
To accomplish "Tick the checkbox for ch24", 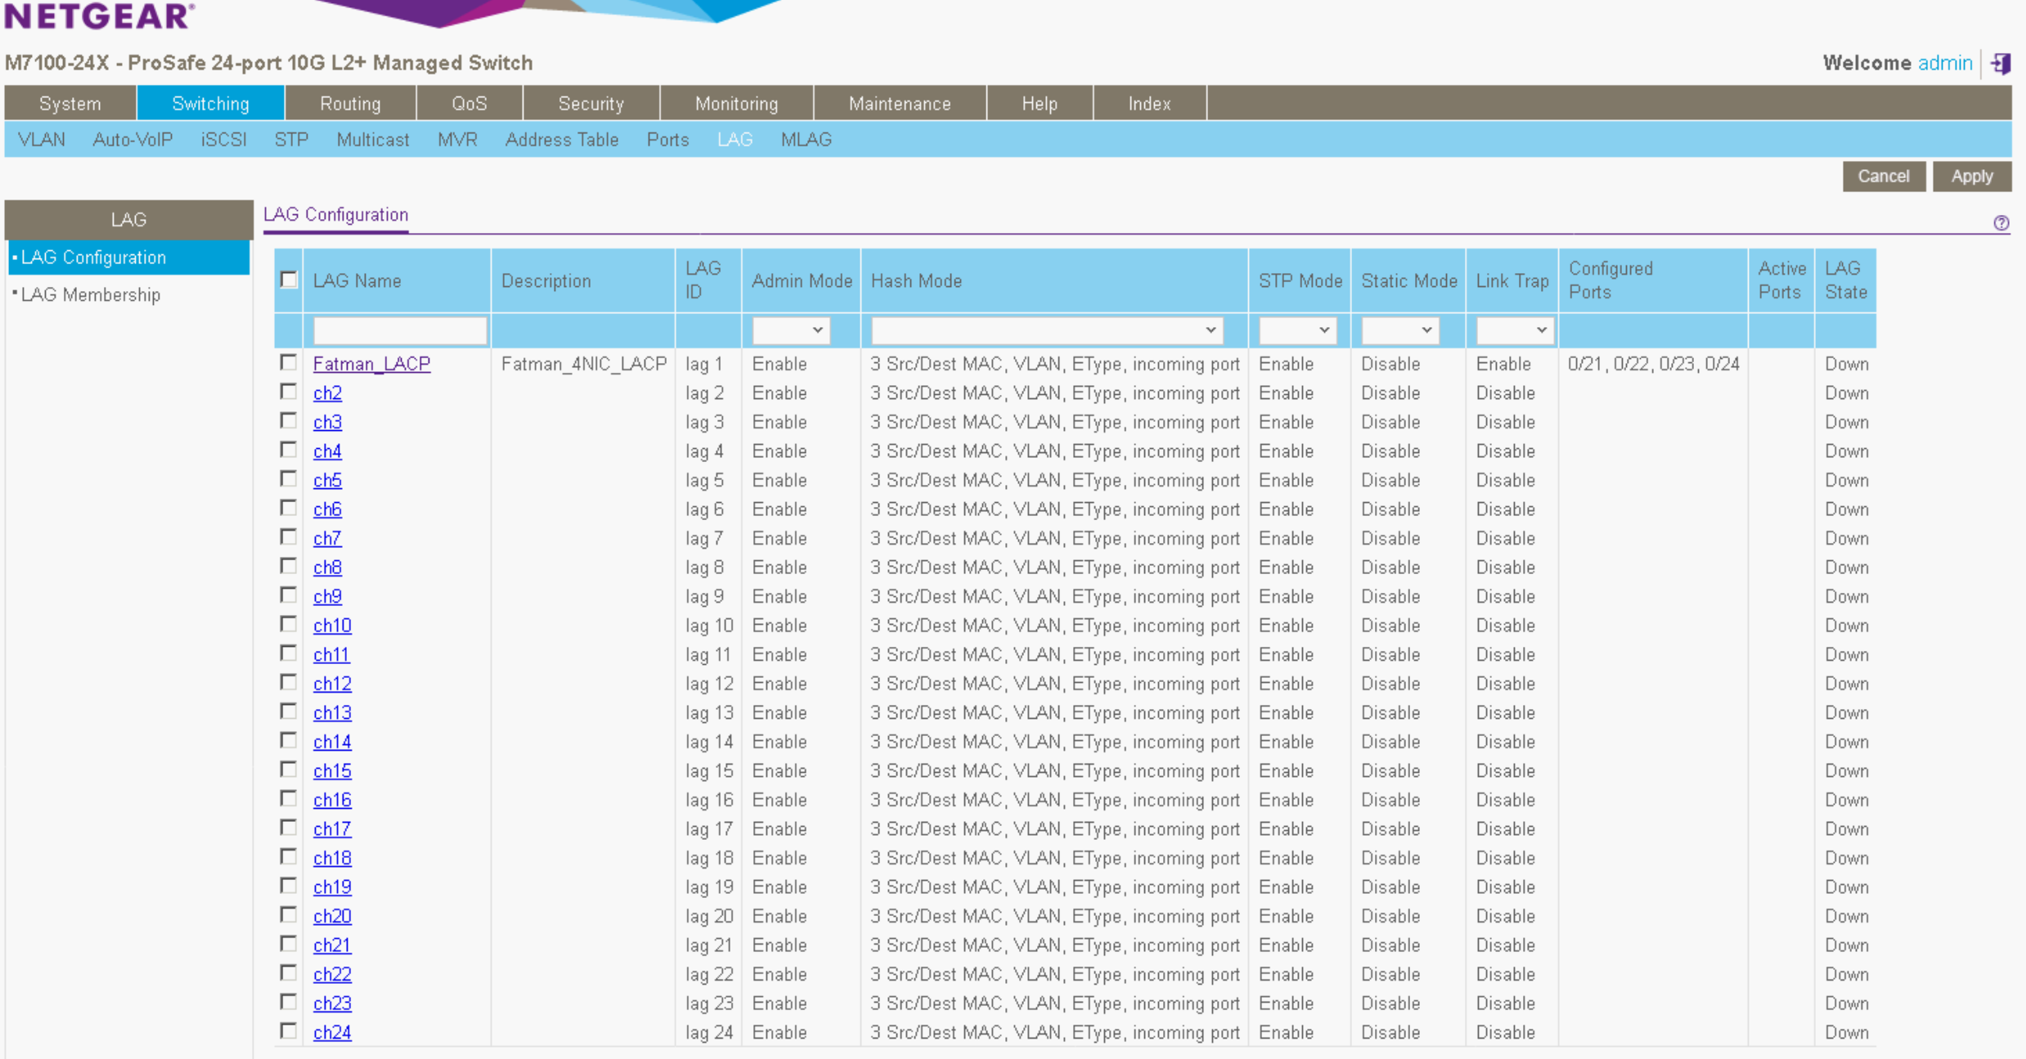I will point(288,1031).
